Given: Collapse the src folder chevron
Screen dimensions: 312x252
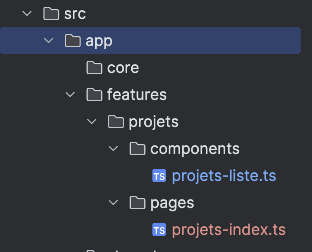Looking at the screenshot, I should coord(27,14).
